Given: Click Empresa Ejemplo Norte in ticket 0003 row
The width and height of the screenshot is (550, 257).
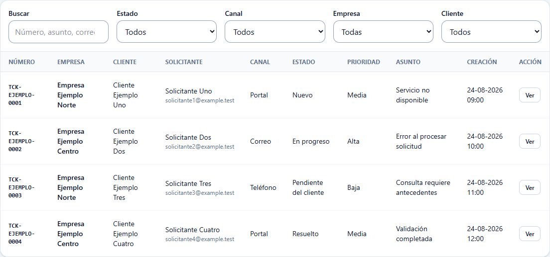Looking at the screenshot, I should [x=71, y=188].
